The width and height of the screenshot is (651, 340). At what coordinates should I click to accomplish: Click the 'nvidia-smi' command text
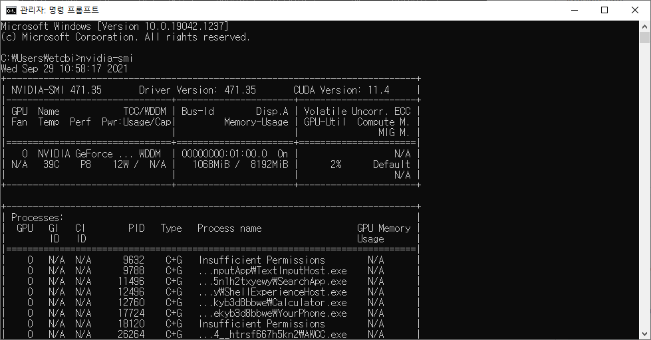[x=106, y=58]
